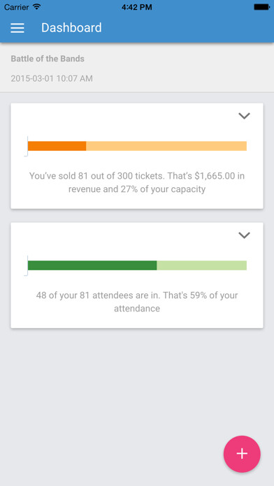Select the Battle of the Bands event

pos(48,59)
